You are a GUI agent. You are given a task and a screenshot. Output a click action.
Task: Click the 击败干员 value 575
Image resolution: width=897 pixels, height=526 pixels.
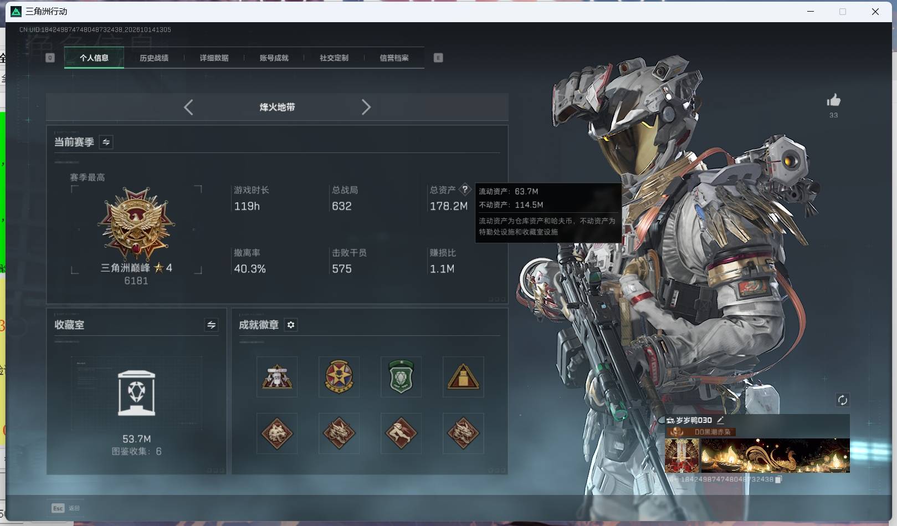tap(341, 269)
